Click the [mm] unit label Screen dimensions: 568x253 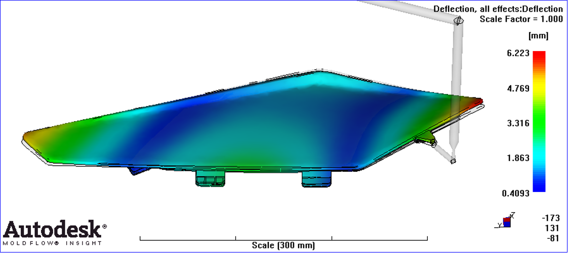pyautogui.click(x=538, y=36)
